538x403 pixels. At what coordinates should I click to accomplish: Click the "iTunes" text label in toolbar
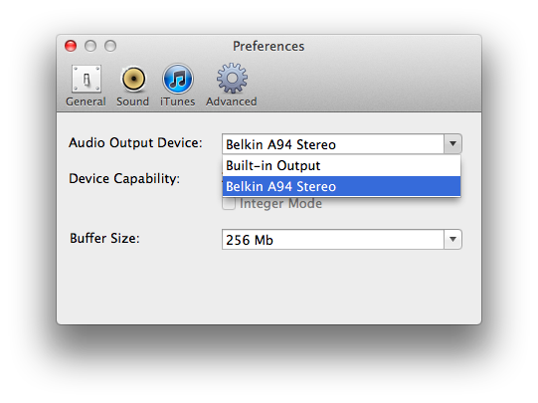tap(177, 101)
